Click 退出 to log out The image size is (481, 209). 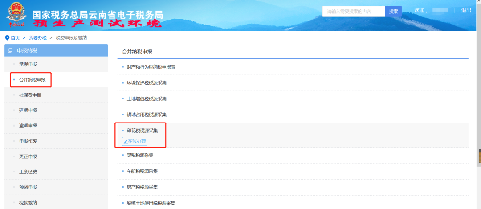466,10
